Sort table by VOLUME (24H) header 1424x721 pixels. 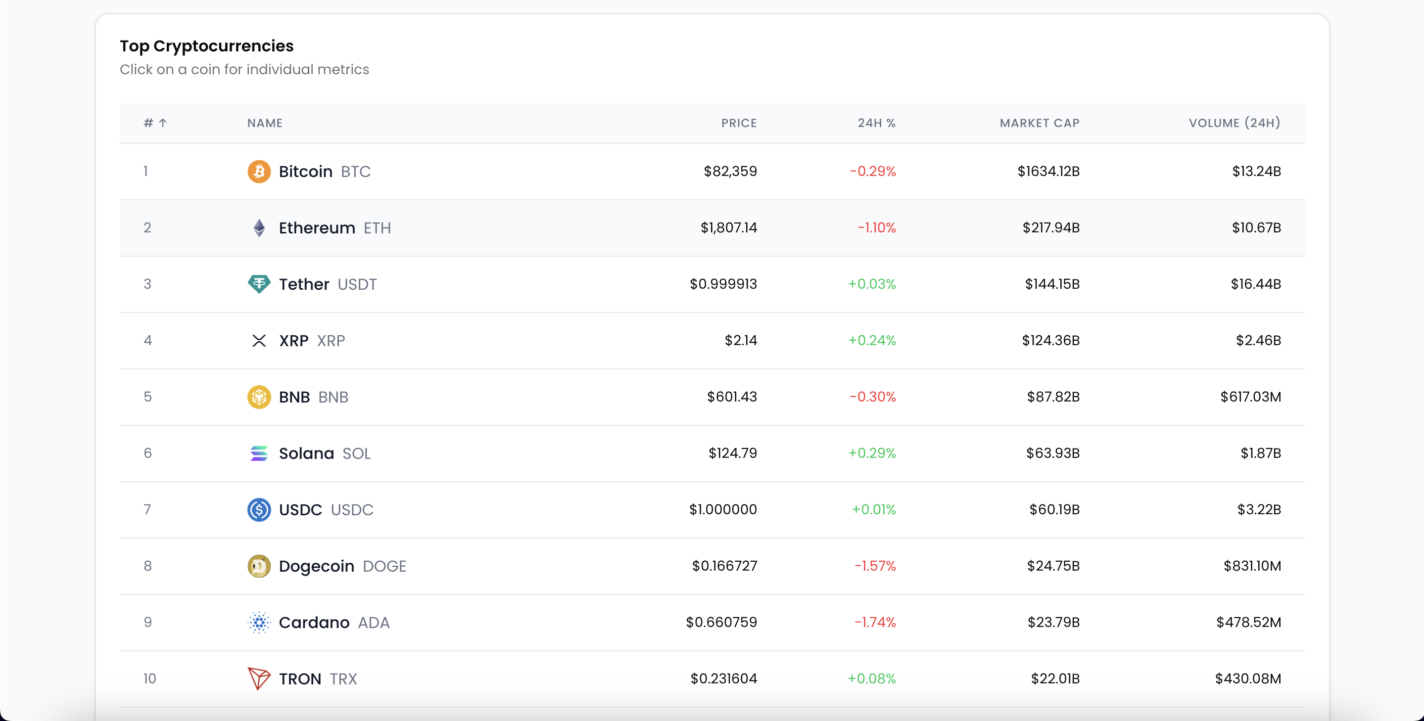pos(1234,123)
